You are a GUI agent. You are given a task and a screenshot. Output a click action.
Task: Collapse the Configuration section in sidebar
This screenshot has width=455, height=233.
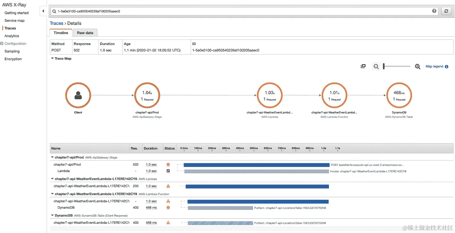pos(2,44)
